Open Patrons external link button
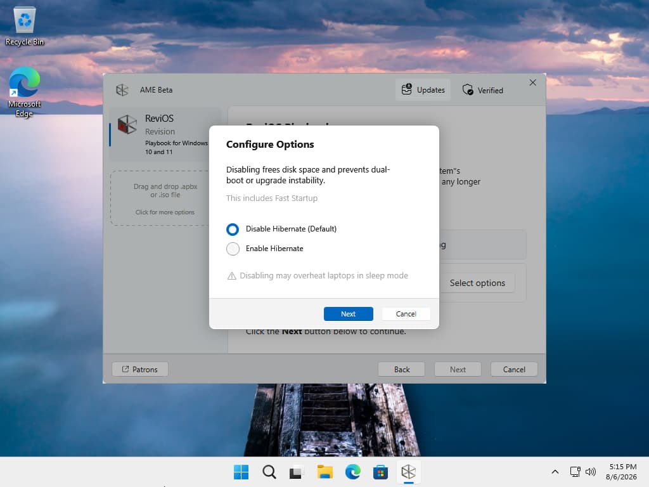 pos(140,370)
